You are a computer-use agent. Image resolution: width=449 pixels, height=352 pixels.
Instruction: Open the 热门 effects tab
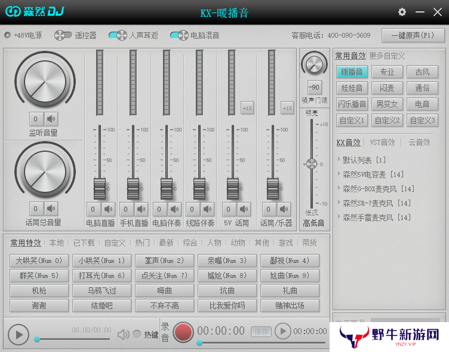(142, 243)
